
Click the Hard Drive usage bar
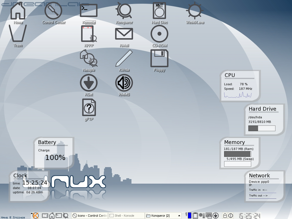(262, 128)
